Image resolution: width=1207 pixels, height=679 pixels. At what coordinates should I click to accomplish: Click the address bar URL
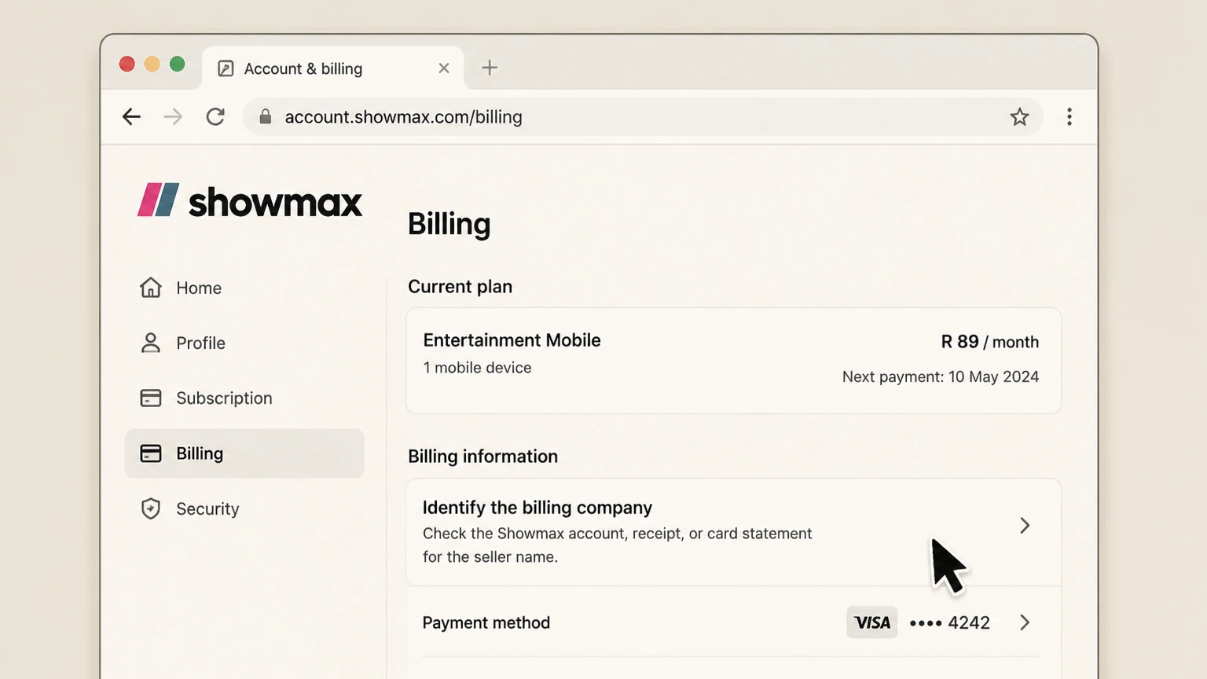pyautogui.click(x=403, y=117)
